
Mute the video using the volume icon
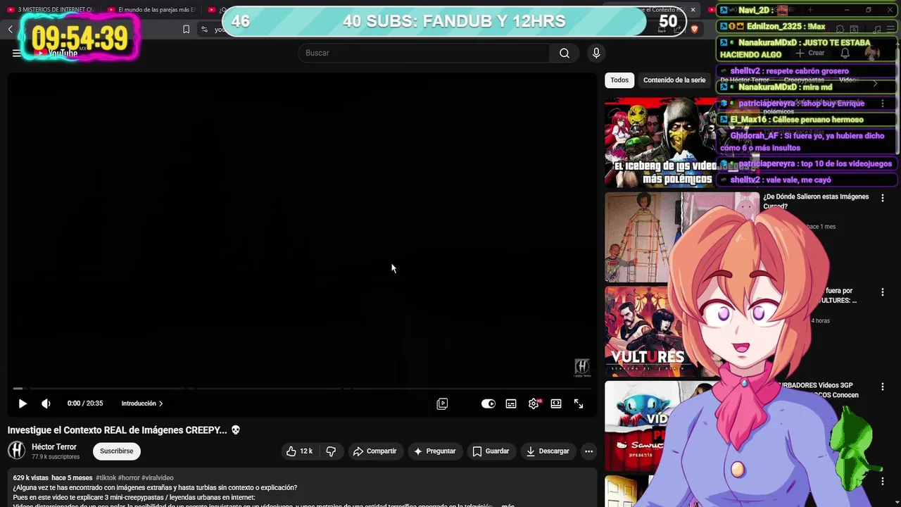pyautogui.click(x=46, y=403)
